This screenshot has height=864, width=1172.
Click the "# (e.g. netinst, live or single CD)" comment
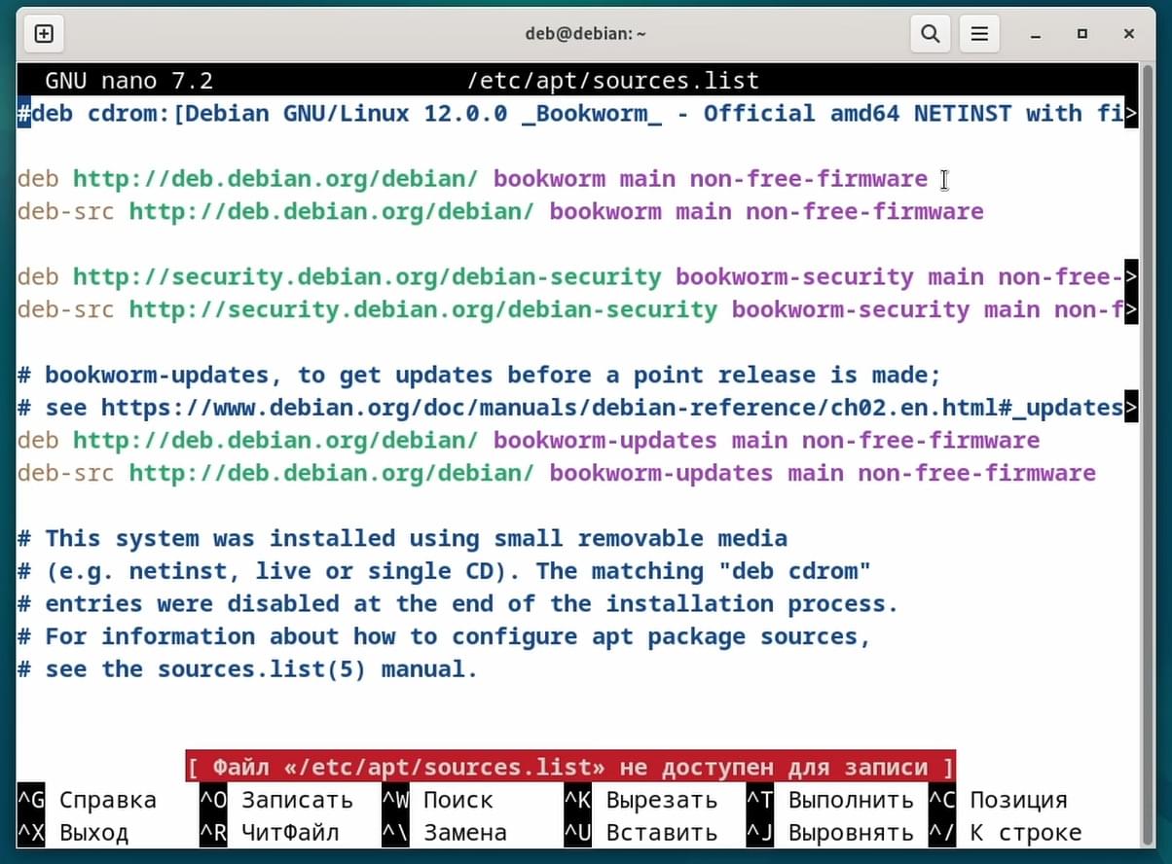pyautogui.click(x=444, y=571)
